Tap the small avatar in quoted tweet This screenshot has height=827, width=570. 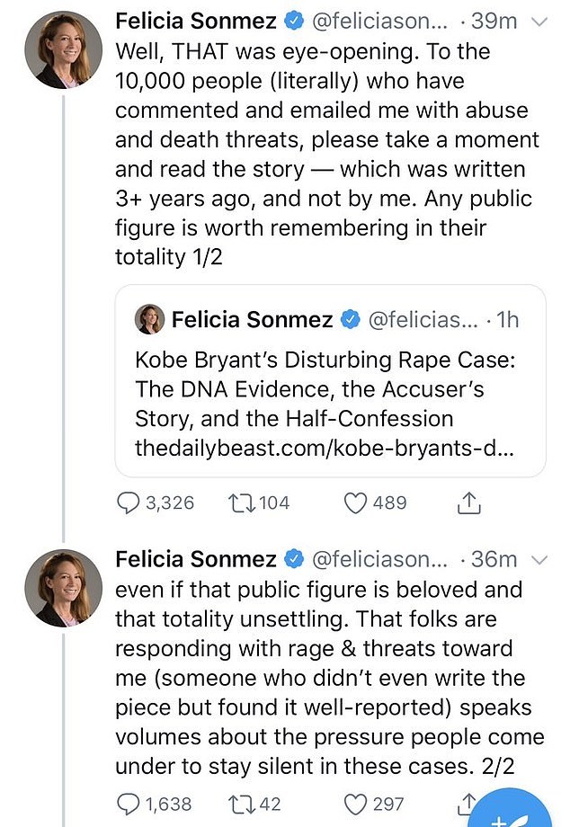149,319
